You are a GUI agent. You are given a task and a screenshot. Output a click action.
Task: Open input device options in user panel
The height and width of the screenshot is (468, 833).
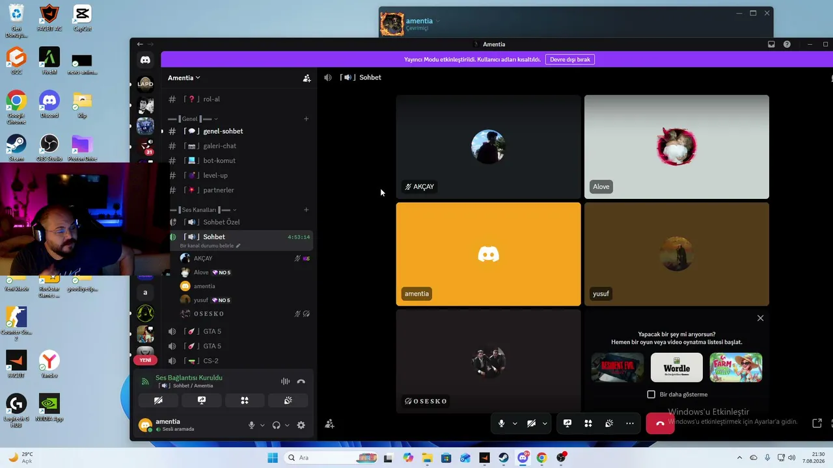[x=262, y=425]
